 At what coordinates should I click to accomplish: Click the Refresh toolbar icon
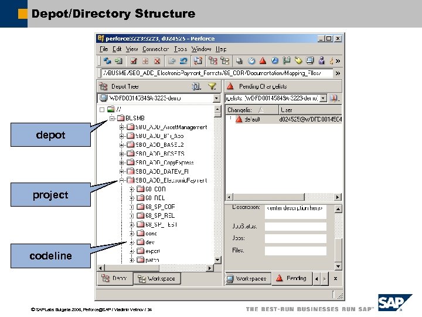(x=107, y=61)
